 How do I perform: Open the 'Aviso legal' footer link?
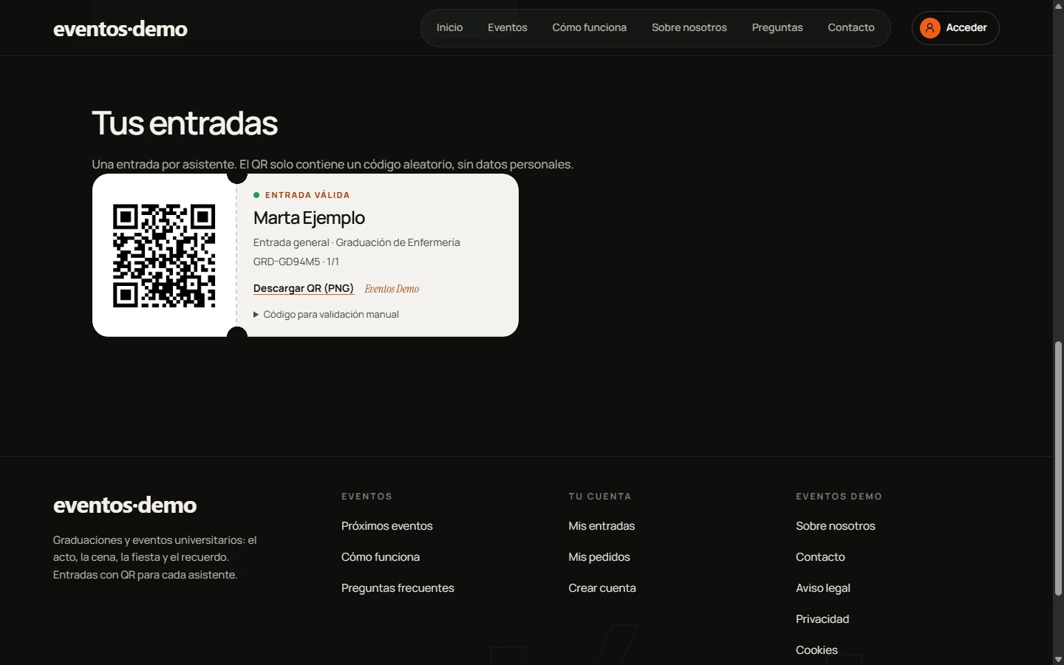(x=823, y=588)
